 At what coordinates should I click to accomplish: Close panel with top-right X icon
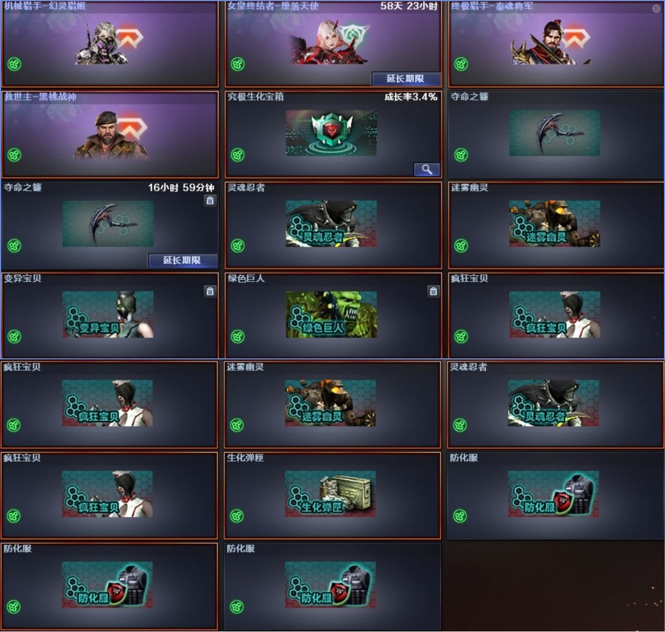pos(656,7)
